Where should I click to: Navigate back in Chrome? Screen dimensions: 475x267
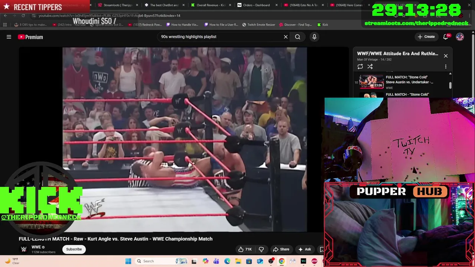pos(5,16)
